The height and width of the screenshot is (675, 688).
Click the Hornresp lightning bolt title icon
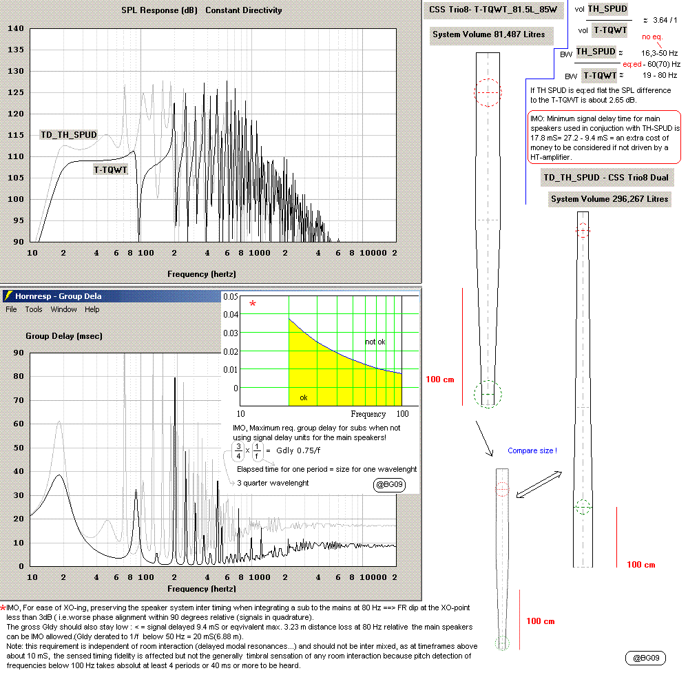point(8,296)
